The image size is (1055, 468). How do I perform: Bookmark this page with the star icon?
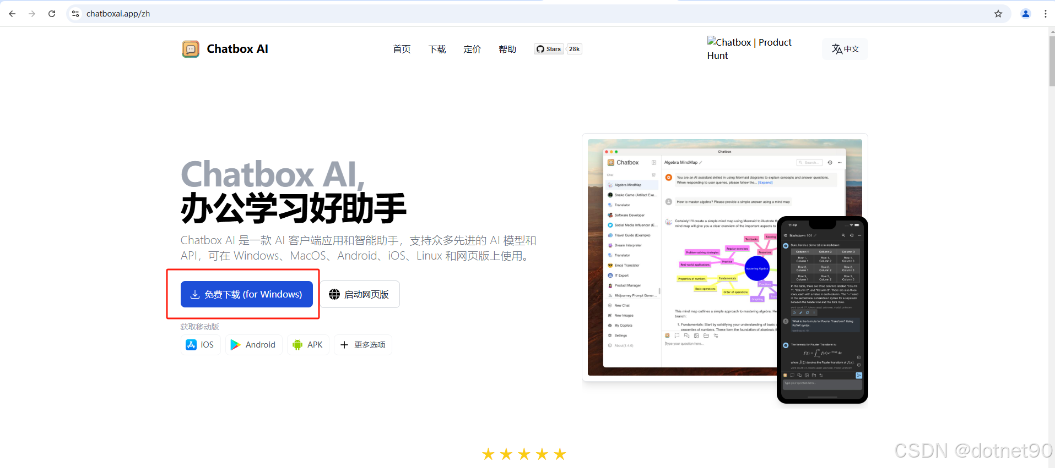coord(998,14)
